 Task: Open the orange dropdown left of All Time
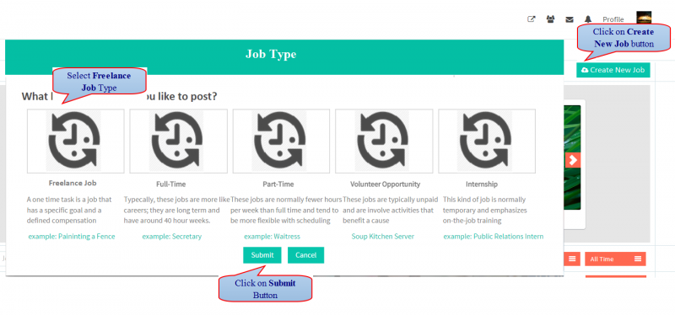[571, 259]
